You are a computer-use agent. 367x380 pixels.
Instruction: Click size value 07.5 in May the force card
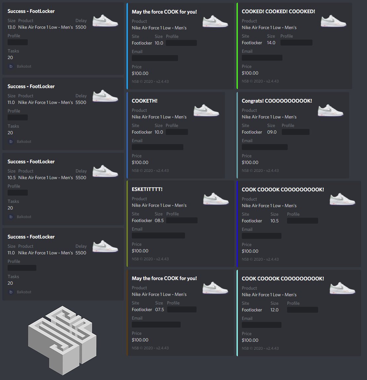[160, 309]
